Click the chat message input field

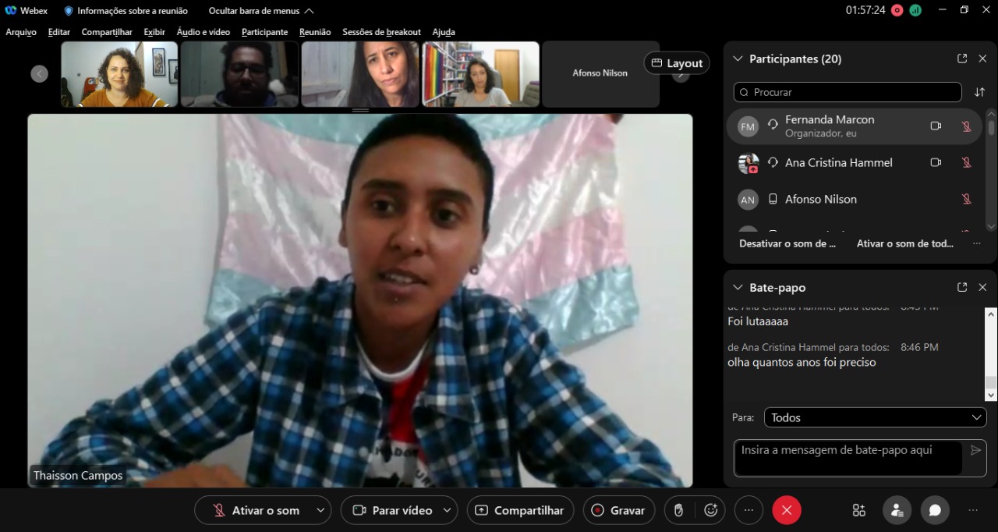(x=848, y=458)
